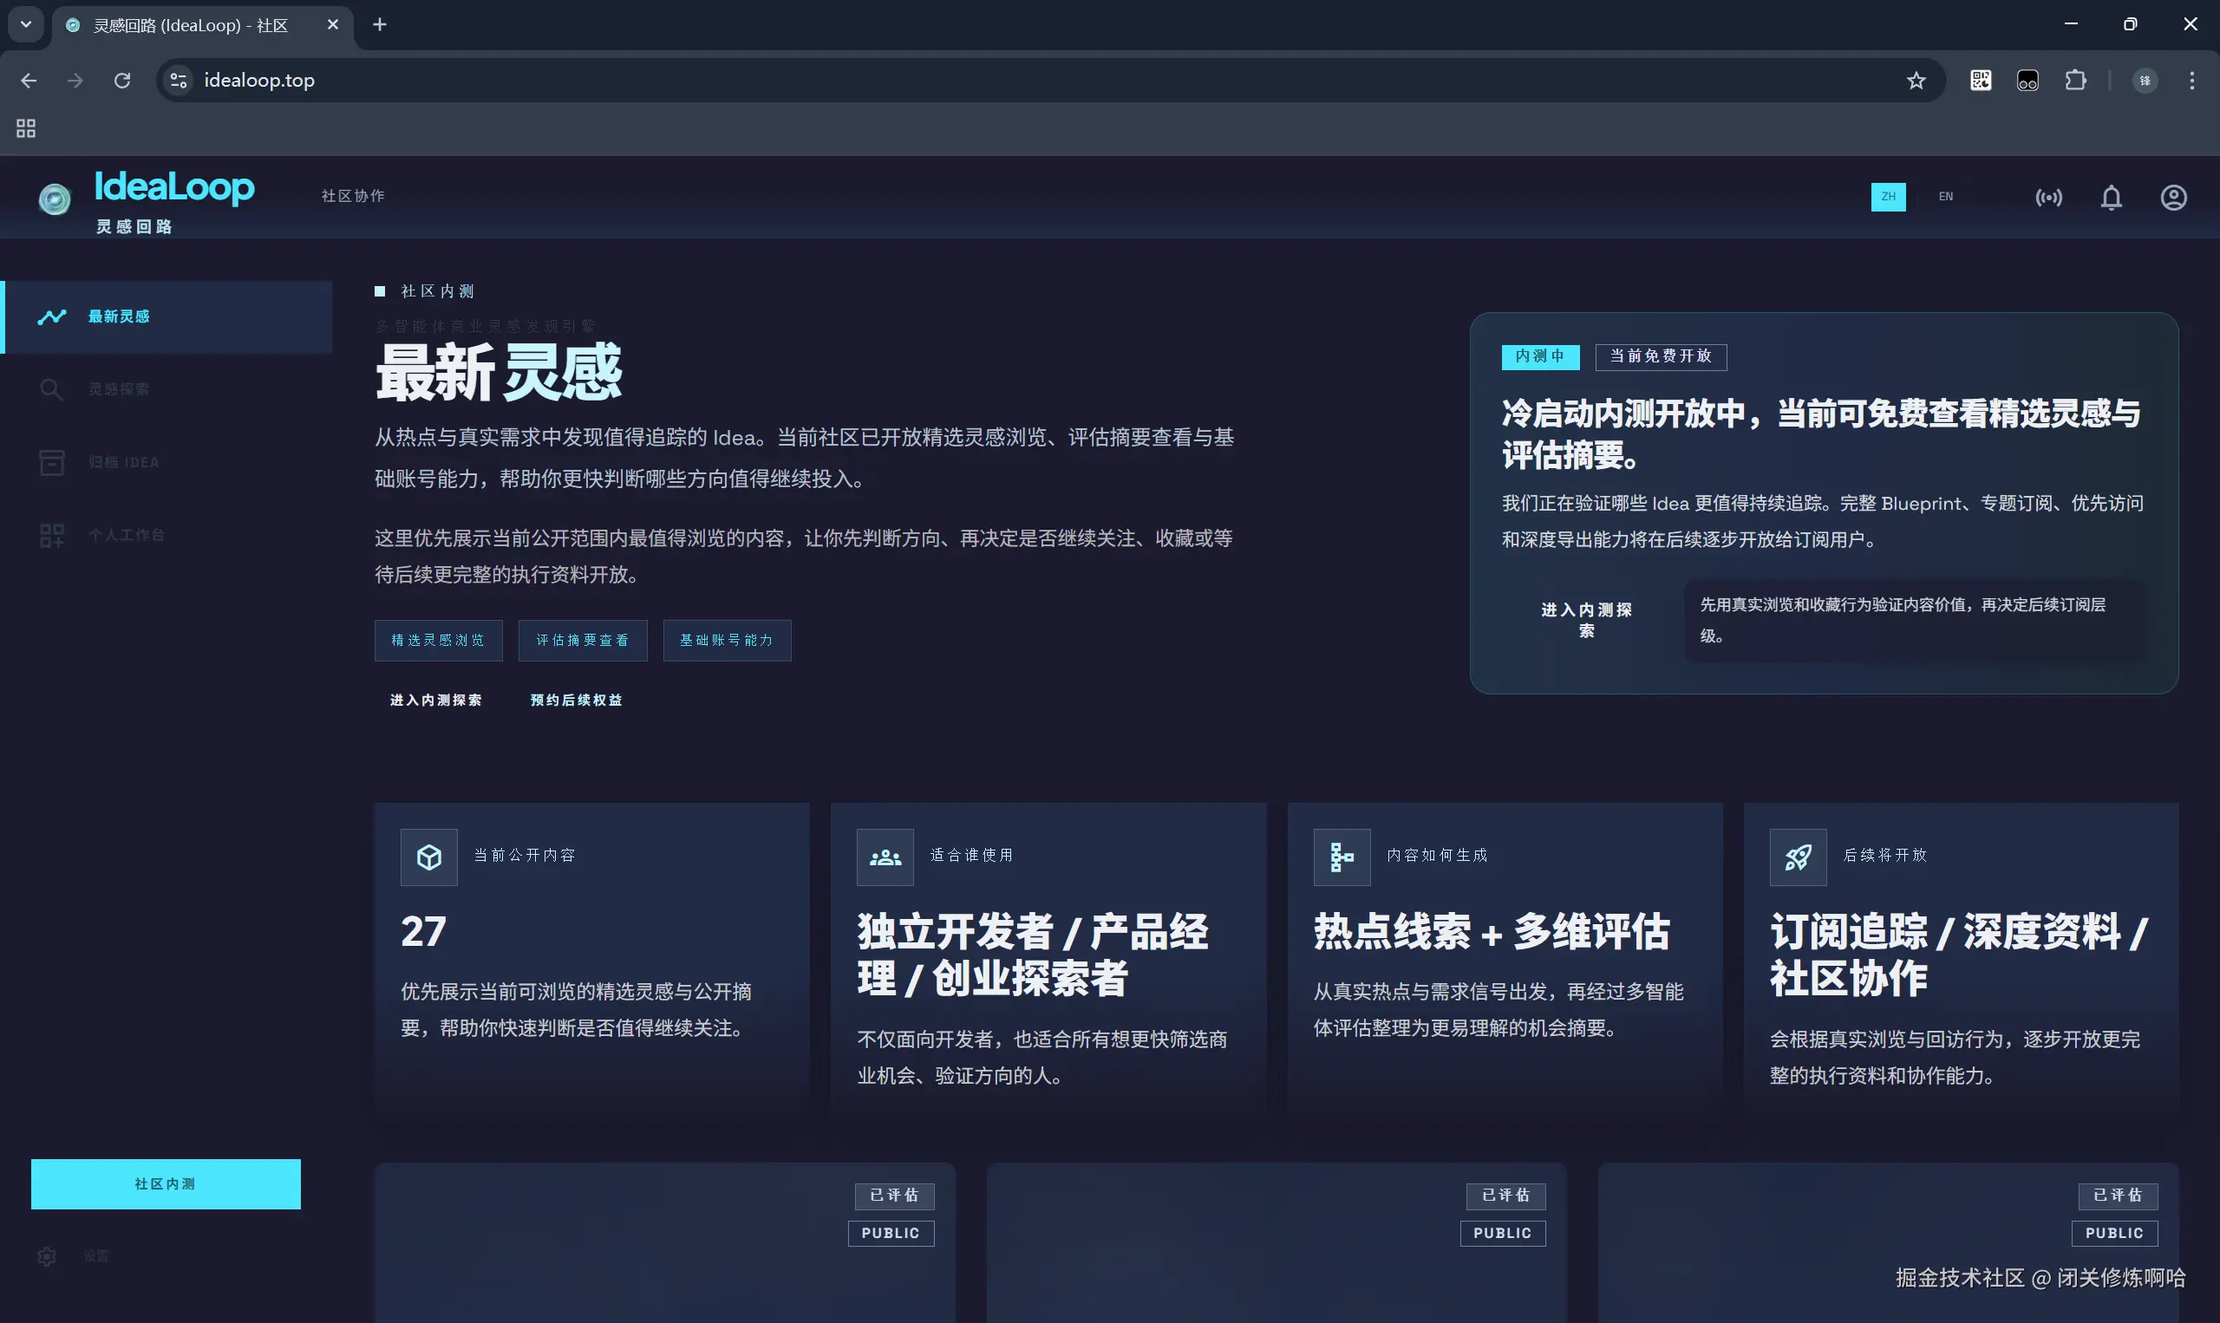Select 最新灵感 trend icon in sidebar
Screen dimensions: 2220x1323
tap(52, 317)
